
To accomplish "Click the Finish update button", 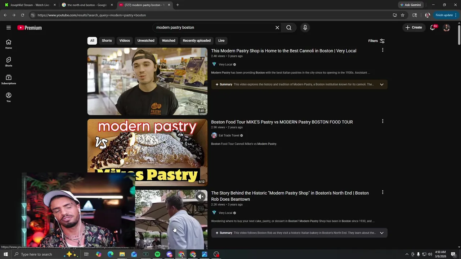I will tap(444, 15).
